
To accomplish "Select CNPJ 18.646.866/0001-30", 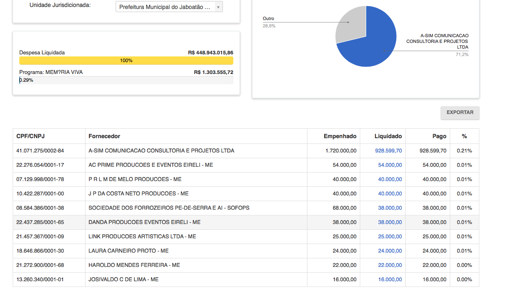I will click(x=40, y=251).
